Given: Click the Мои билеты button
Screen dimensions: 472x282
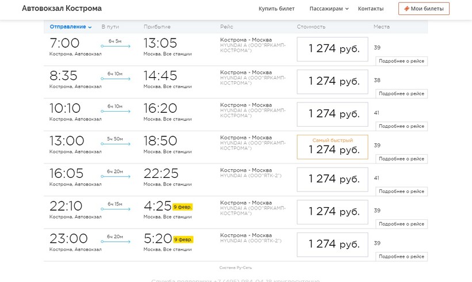Looking at the screenshot, I should tap(424, 9).
